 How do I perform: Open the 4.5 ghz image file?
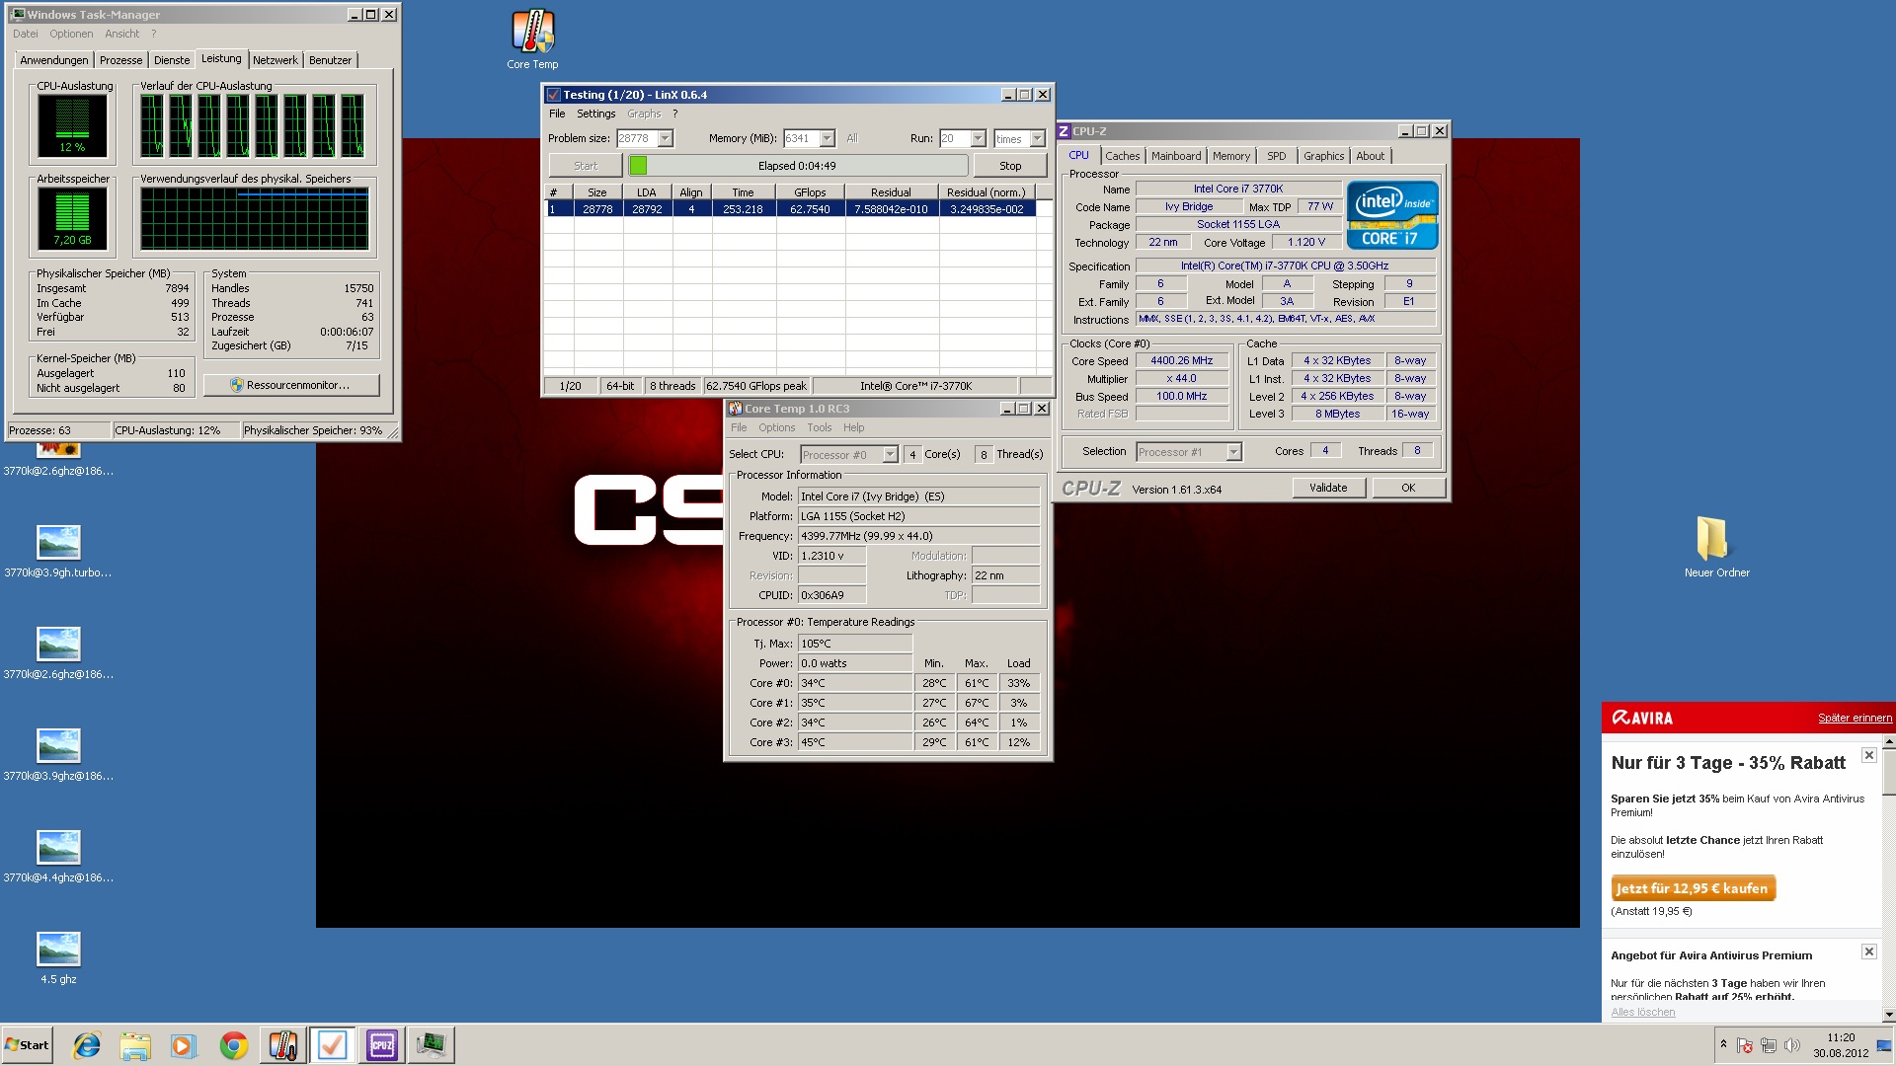[58, 951]
